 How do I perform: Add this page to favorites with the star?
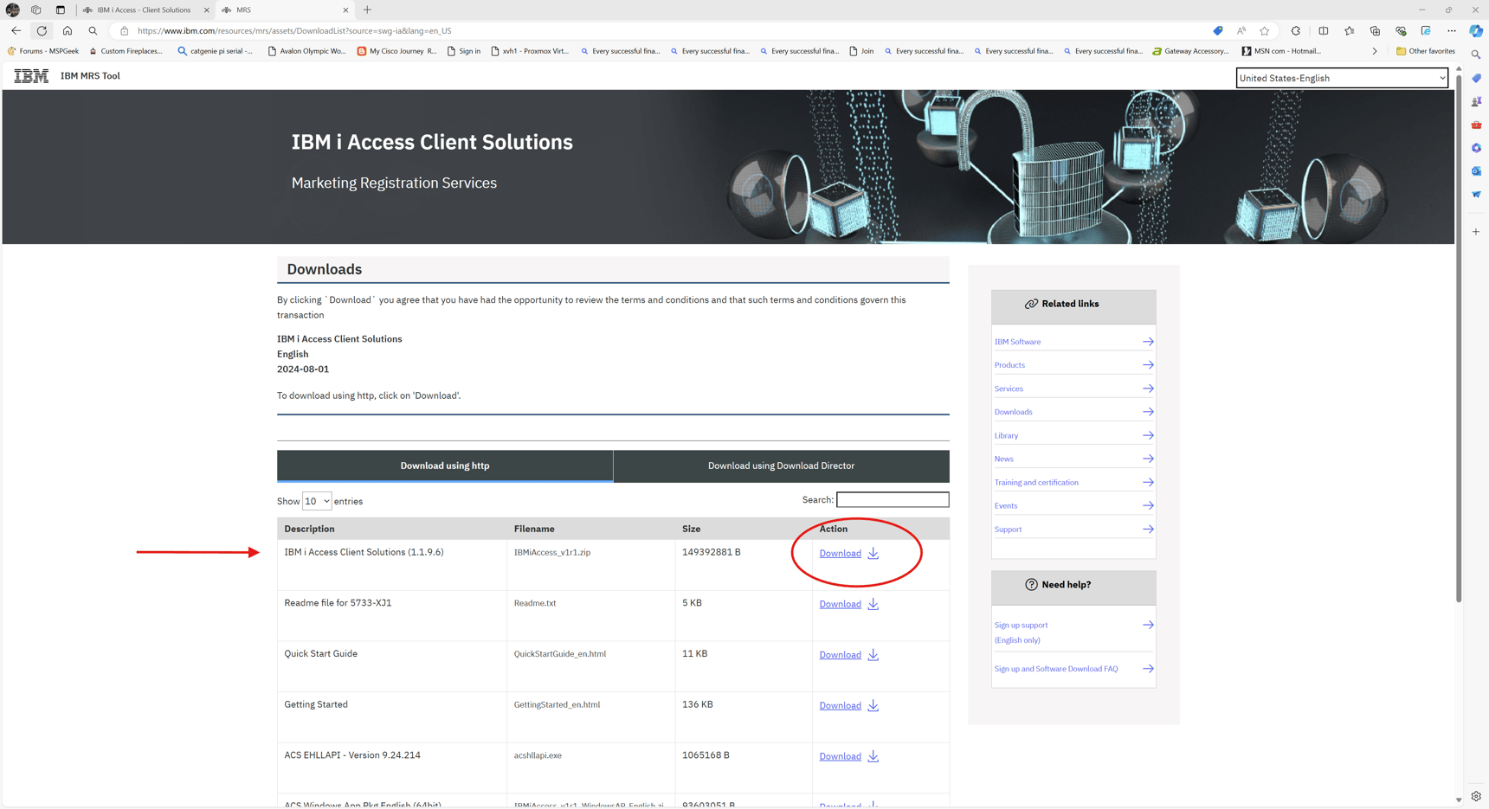(1266, 30)
